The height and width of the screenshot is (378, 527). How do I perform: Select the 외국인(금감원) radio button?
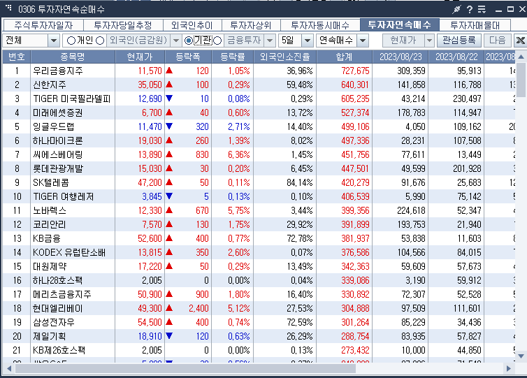[x=100, y=41]
